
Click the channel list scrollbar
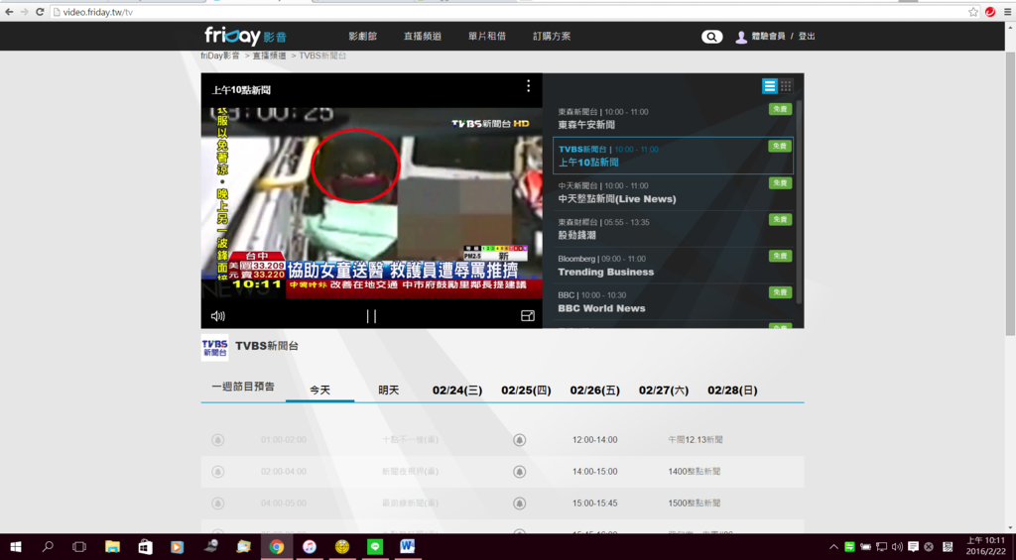799,202
